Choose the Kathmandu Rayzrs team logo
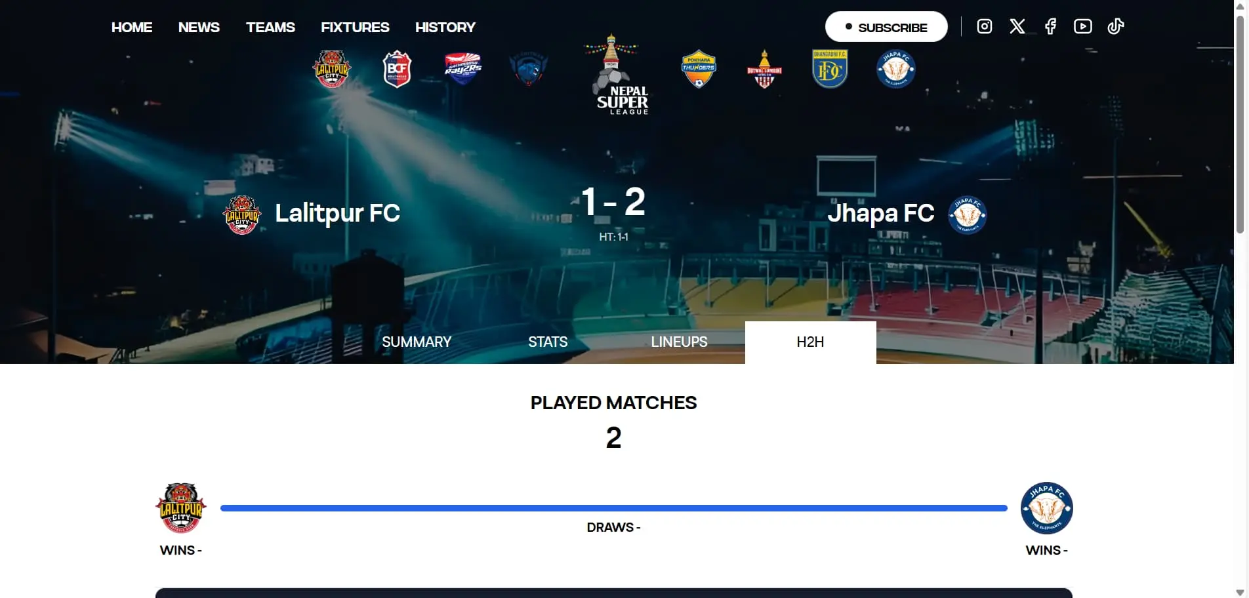 pyautogui.click(x=463, y=69)
